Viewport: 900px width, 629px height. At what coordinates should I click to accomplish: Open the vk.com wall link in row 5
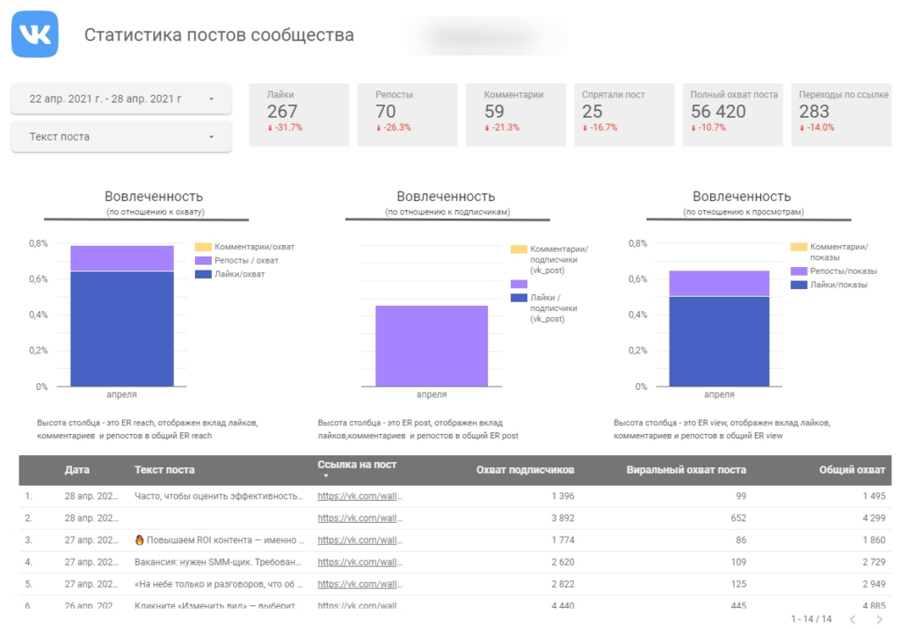(x=359, y=583)
